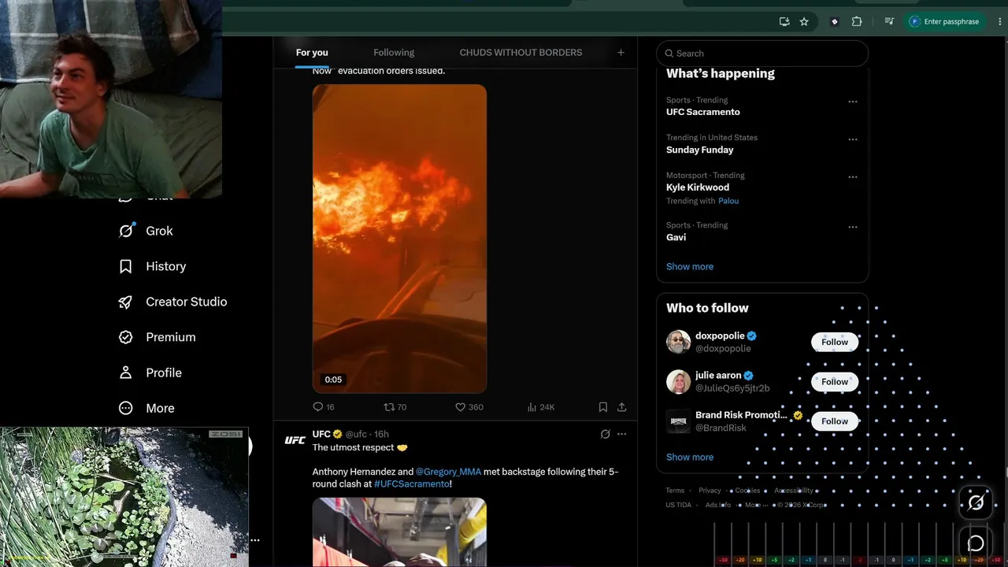Click the Kyle Kirkwood trending topic
The height and width of the screenshot is (567, 1008).
tap(698, 187)
